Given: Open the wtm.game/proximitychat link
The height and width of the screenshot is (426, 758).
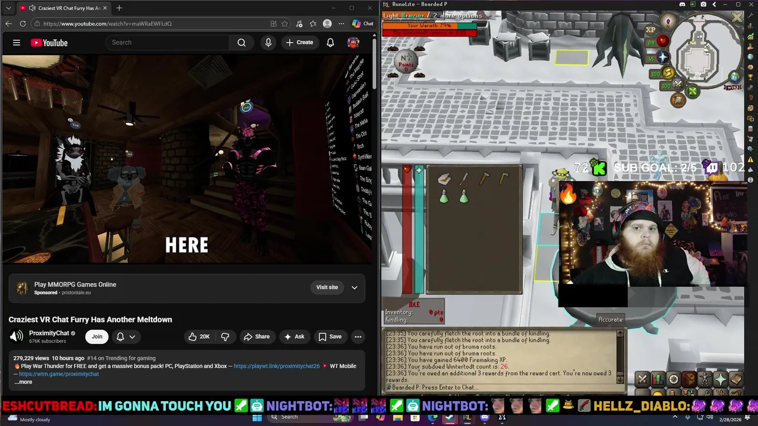Looking at the screenshot, I should point(59,374).
